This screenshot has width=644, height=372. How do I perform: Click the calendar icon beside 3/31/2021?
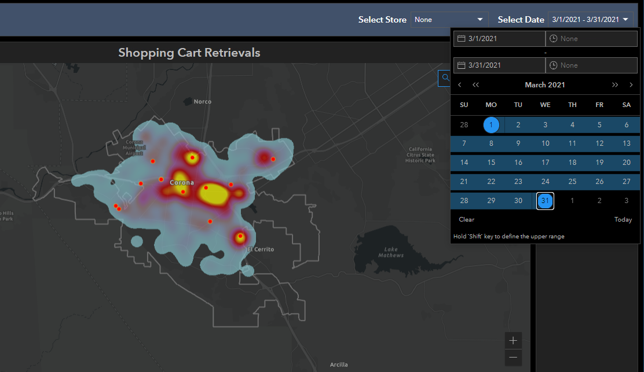pos(462,65)
